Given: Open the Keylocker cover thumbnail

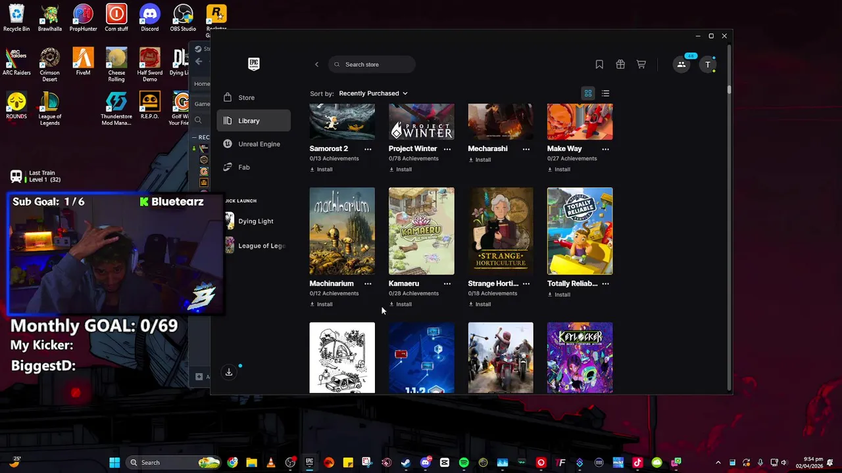Looking at the screenshot, I should click(x=580, y=358).
